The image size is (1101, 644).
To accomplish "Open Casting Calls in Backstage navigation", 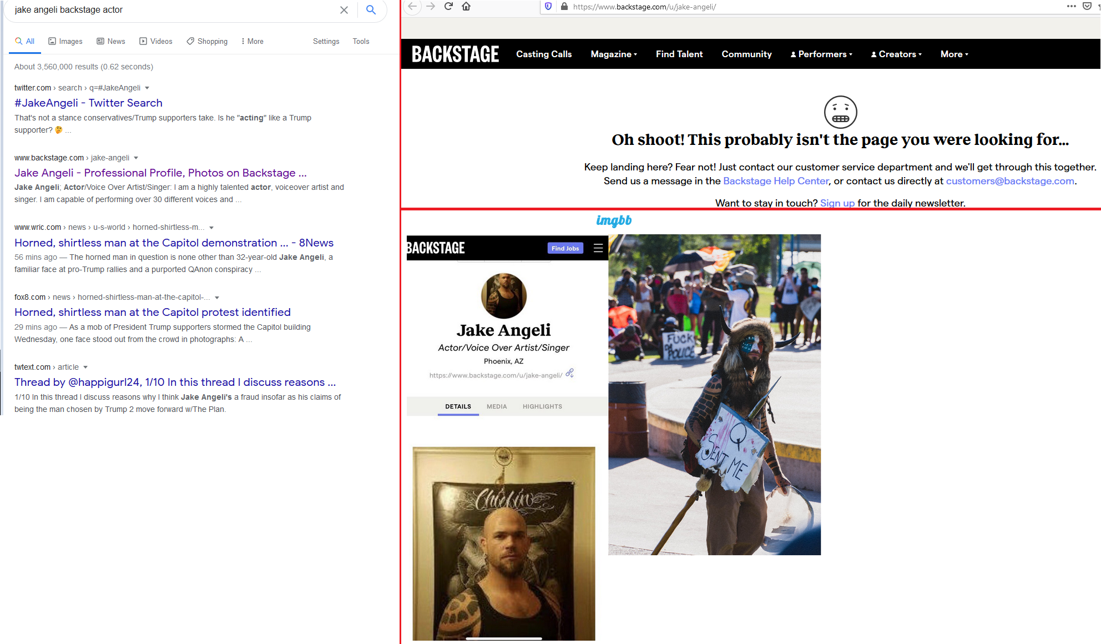I will (544, 54).
